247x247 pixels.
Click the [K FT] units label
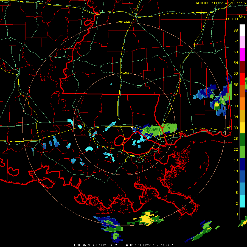[232, 19]
